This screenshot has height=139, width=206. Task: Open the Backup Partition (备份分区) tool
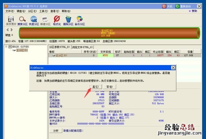pyautogui.click(x=80, y=20)
